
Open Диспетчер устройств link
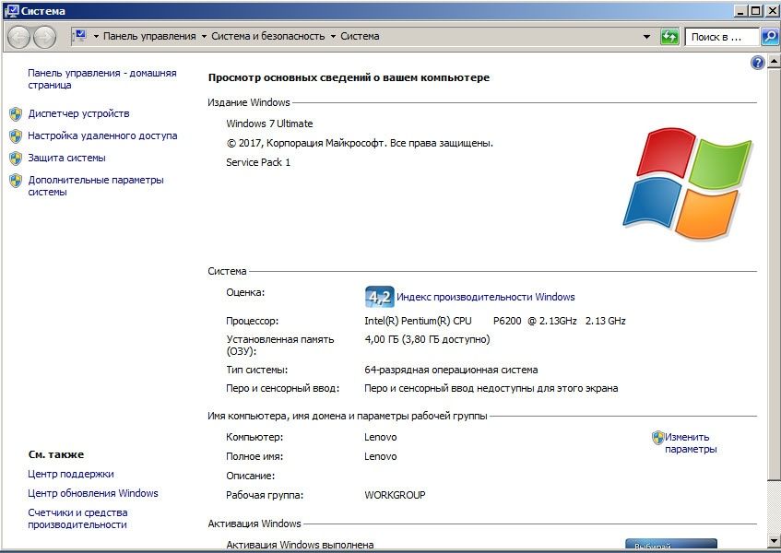(78, 113)
